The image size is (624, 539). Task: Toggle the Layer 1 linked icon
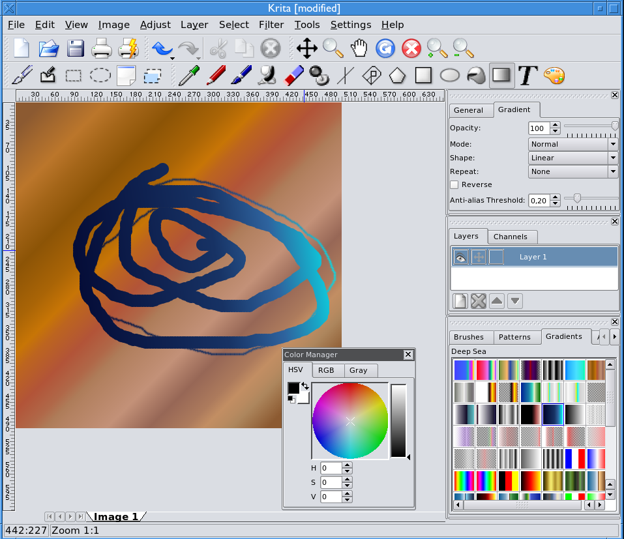tap(479, 257)
